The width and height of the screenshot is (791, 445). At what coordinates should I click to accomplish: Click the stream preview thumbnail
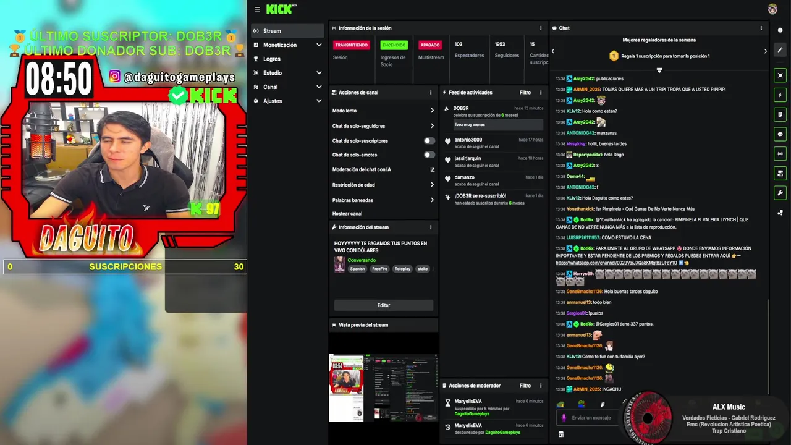pos(384,388)
